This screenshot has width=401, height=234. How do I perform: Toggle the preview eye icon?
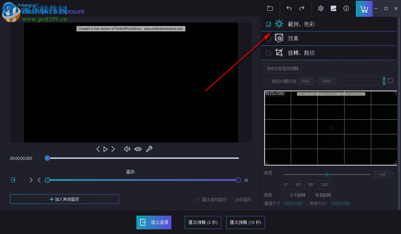coord(138,149)
